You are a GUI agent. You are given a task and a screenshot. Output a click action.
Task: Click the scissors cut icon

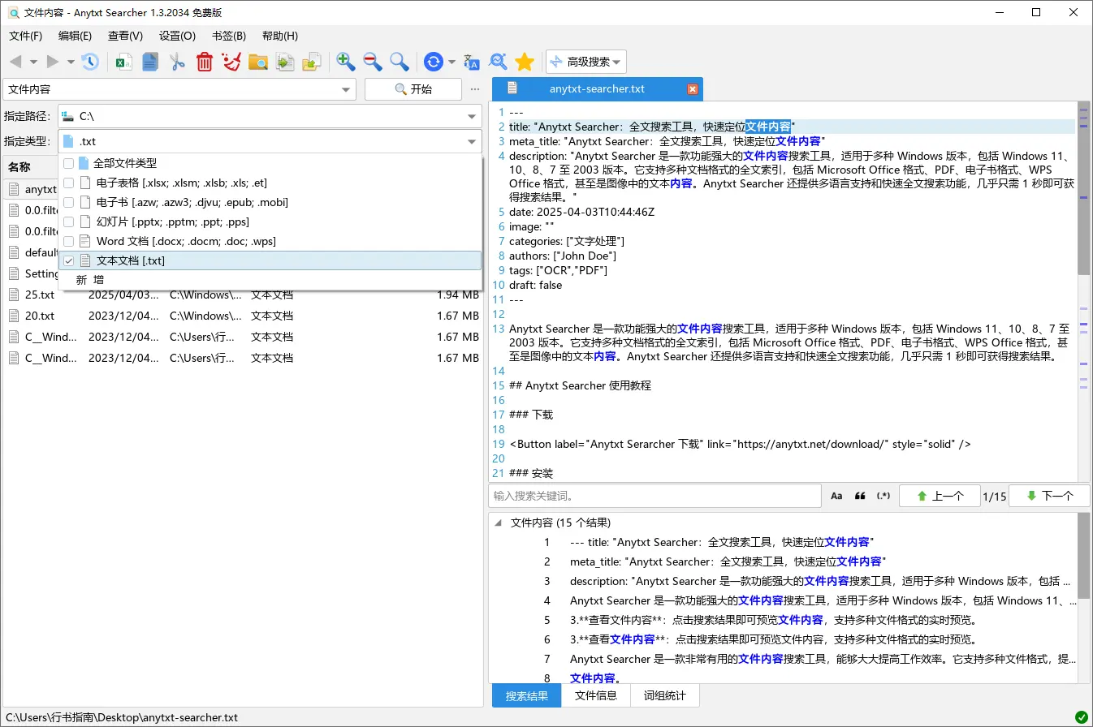point(177,62)
